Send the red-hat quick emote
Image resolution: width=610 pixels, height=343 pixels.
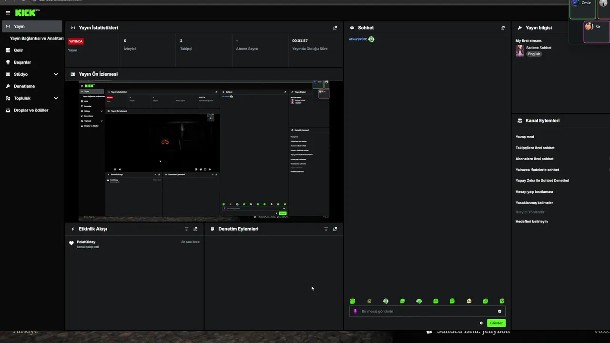pos(469,301)
